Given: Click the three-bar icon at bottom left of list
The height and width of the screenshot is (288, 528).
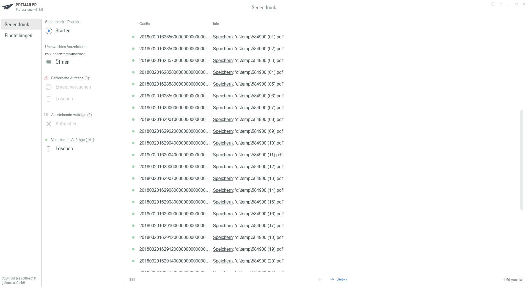Looking at the screenshot, I should coord(132,280).
